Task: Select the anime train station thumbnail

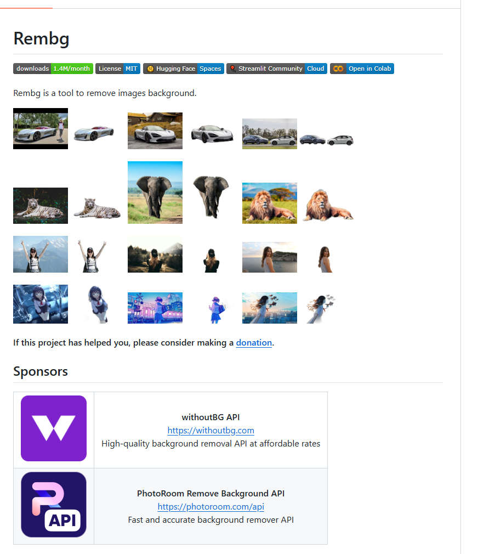Action: pos(155,308)
